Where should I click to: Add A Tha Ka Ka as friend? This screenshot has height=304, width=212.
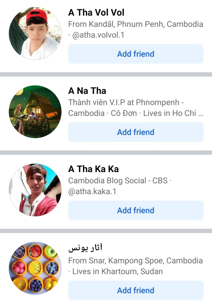[136, 210]
